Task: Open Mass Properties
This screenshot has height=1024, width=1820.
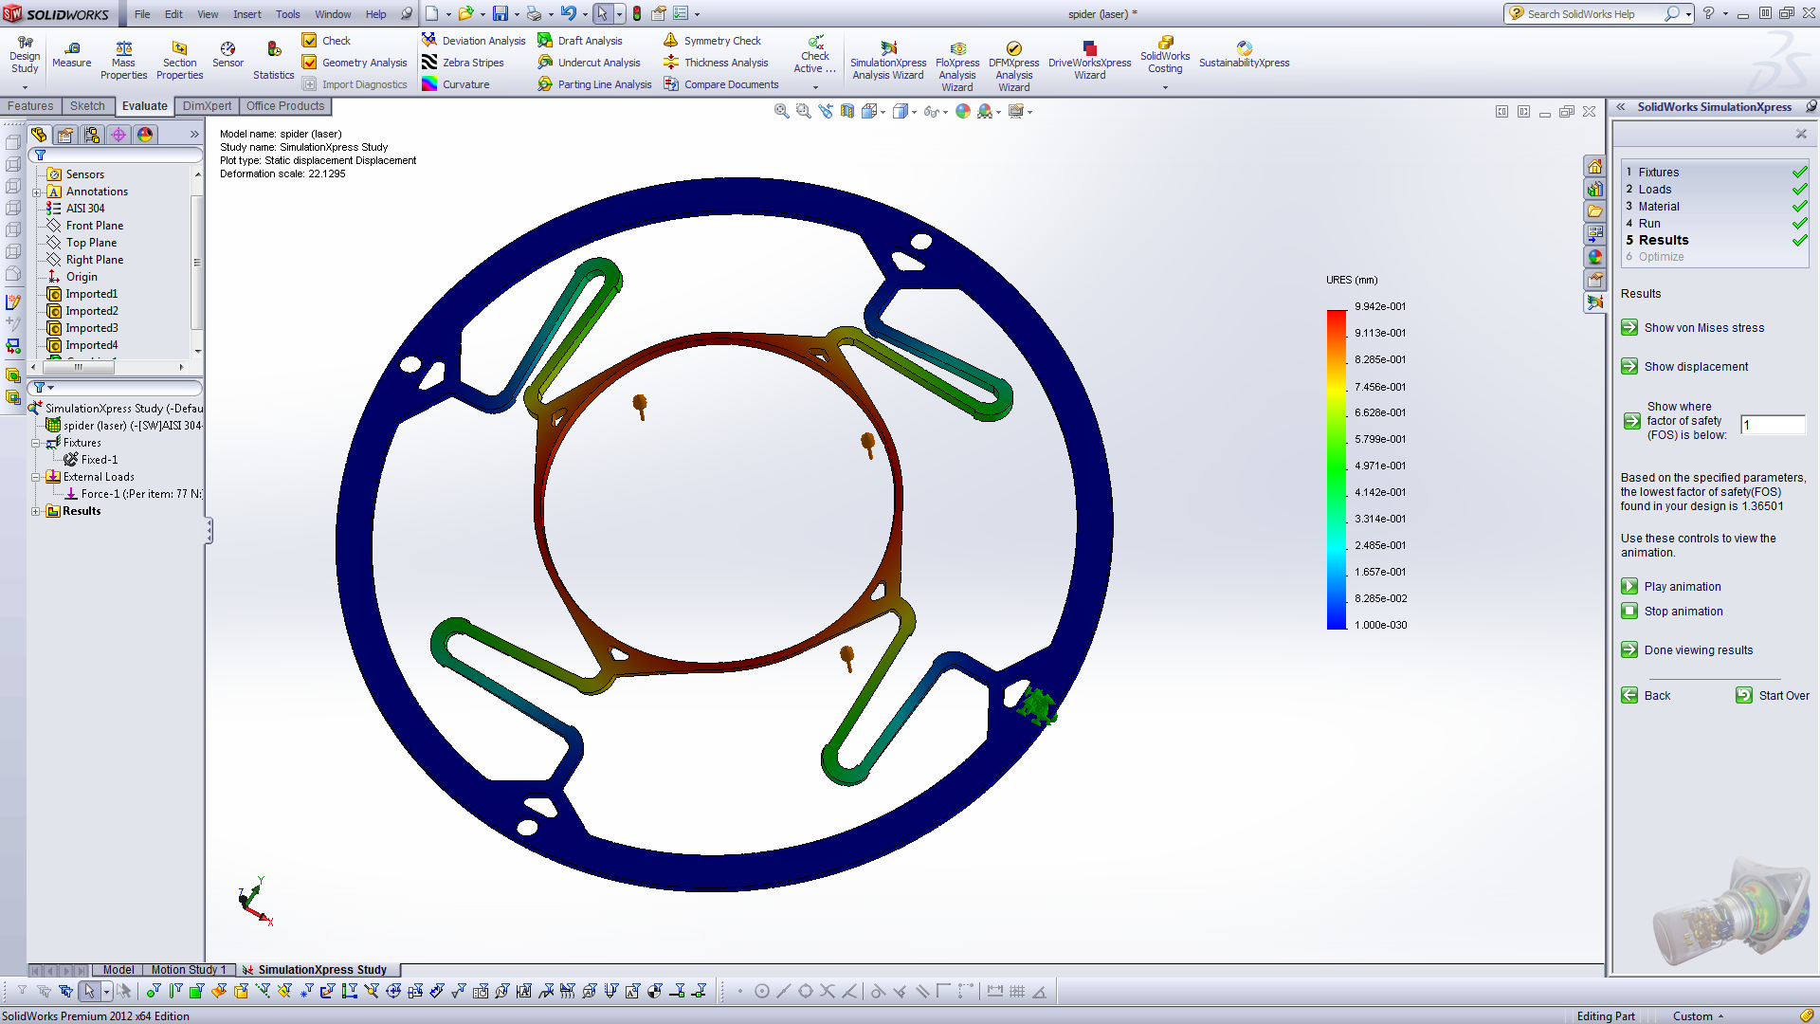Action: [123, 61]
